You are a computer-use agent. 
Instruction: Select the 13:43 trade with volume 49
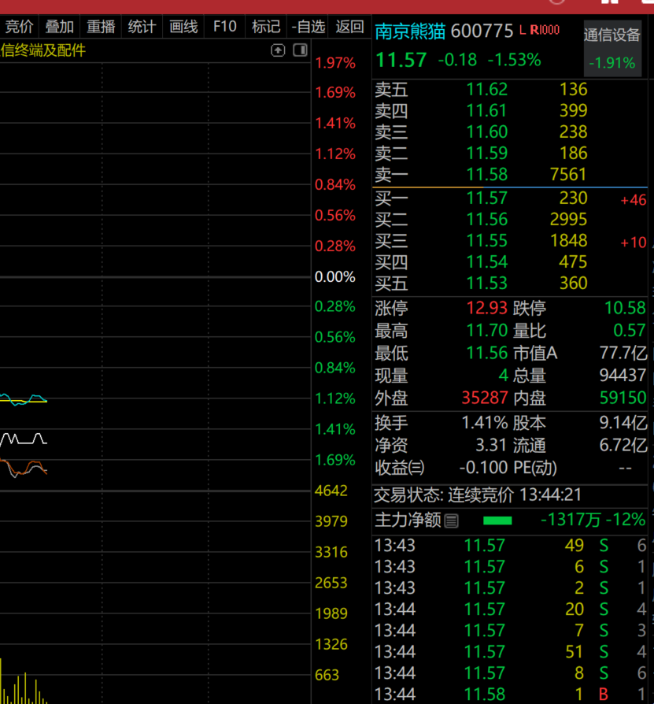pyautogui.click(x=509, y=546)
